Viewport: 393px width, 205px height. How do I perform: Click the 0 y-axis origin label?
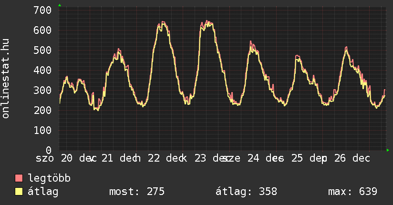click(49, 150)
